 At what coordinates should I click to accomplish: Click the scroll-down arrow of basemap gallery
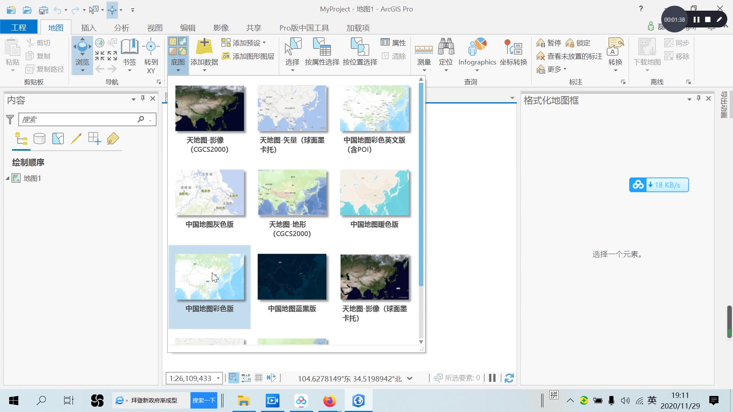click(x=421, y=342)
